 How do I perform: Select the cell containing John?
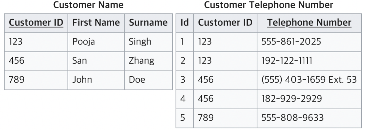[96, 80]
